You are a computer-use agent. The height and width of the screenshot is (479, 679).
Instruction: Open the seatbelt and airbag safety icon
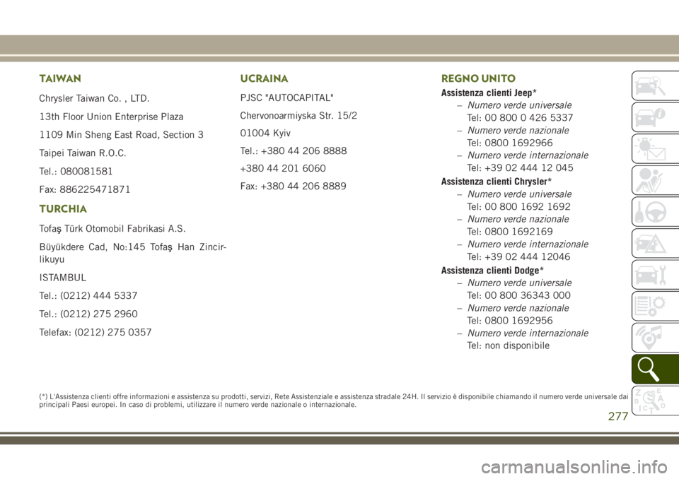[655, 180]
